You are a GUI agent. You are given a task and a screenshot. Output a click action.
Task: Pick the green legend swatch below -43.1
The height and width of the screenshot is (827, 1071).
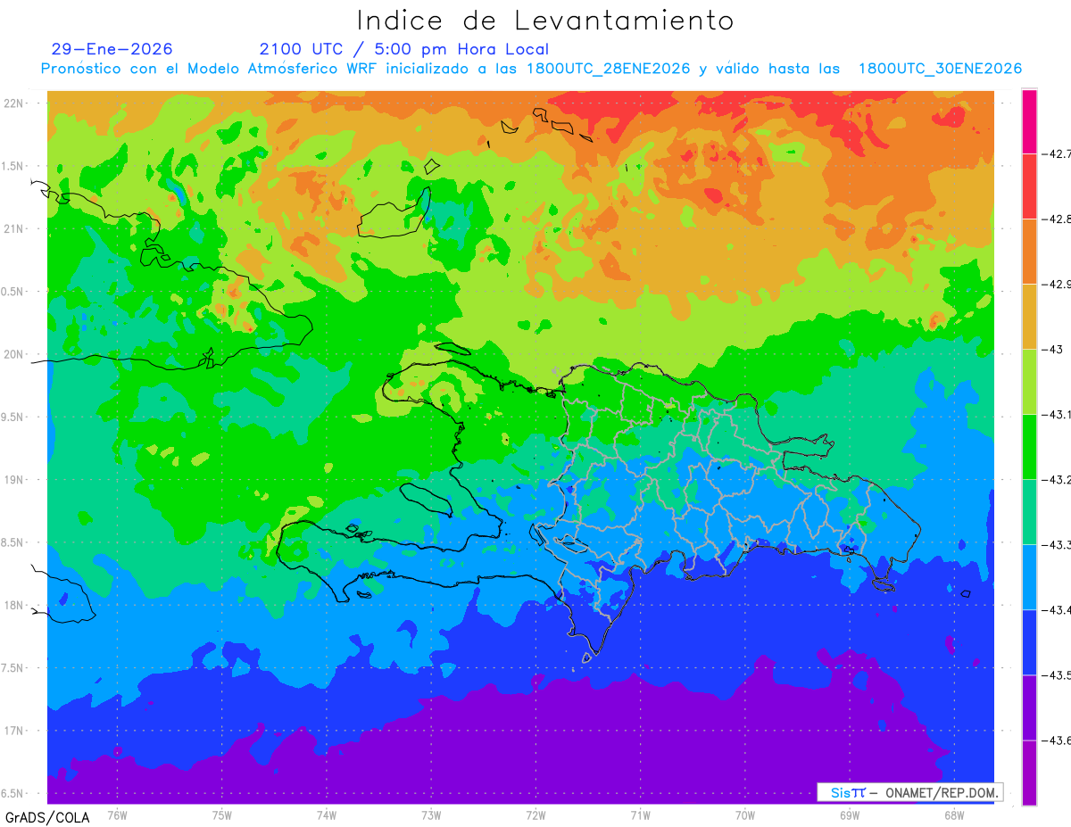(x=1029, y=446)
